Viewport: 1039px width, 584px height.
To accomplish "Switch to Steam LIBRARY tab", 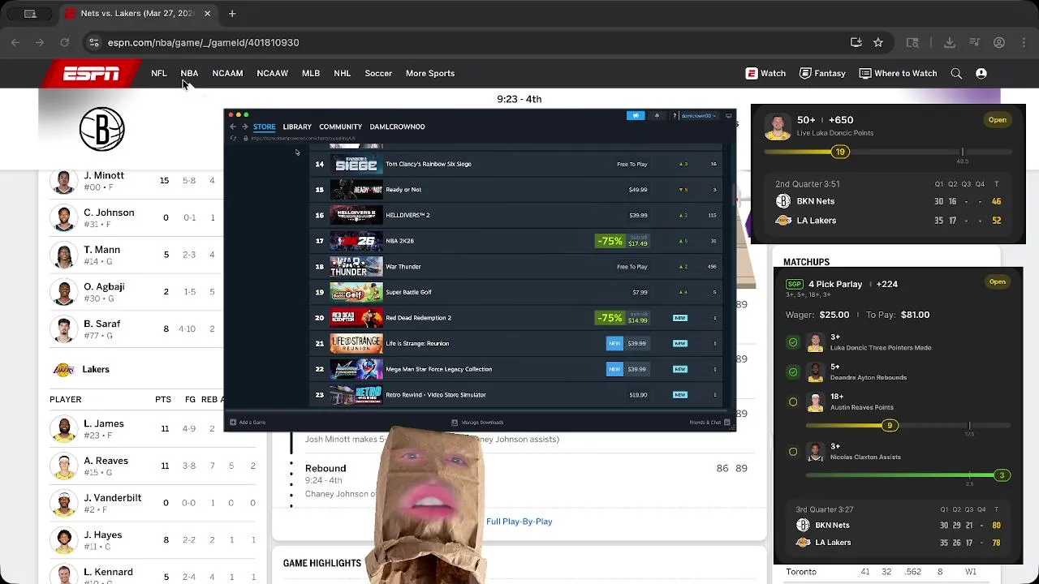I will (297, 127).
